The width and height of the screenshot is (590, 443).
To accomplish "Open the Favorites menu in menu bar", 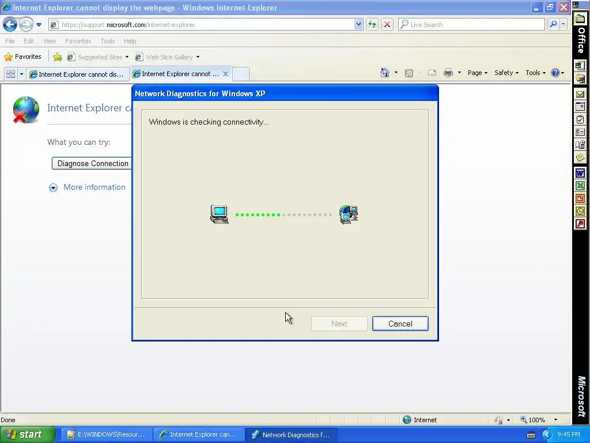I will (x=78, y=41).
